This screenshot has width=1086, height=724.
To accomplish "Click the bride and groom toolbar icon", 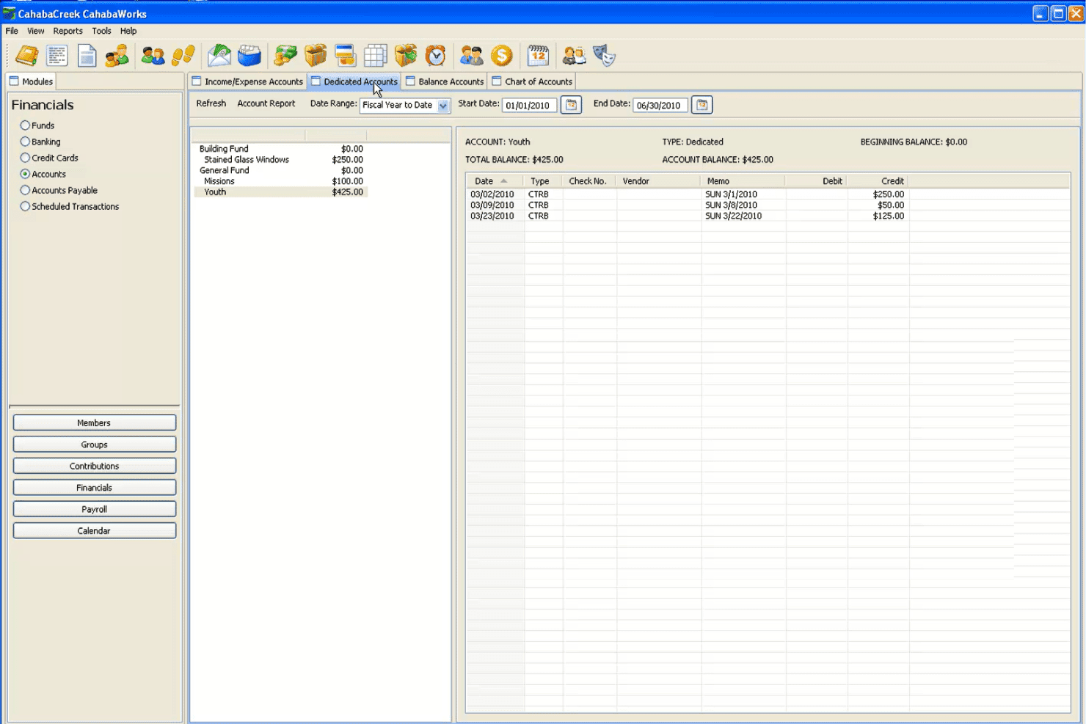I will [x=574, y=56].
